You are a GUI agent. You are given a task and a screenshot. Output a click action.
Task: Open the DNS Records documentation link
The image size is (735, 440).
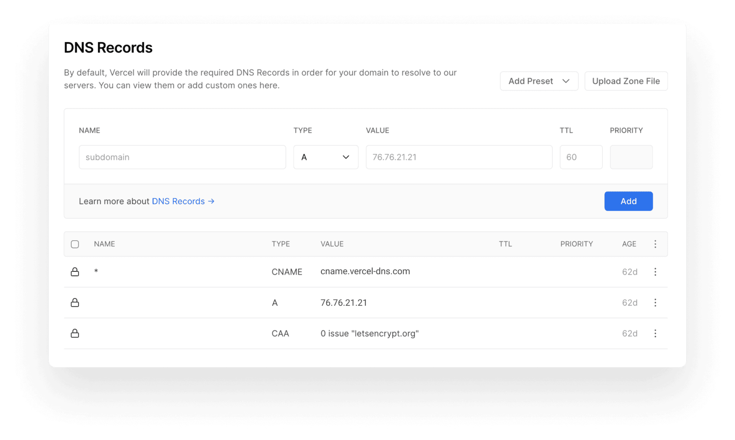[178, 201]
